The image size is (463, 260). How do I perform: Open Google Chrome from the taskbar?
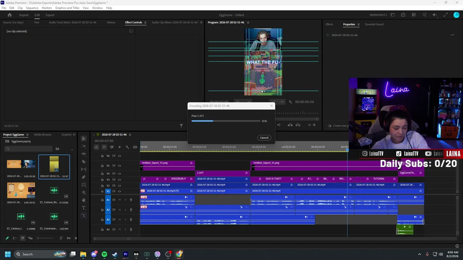[x=179, y=254]
